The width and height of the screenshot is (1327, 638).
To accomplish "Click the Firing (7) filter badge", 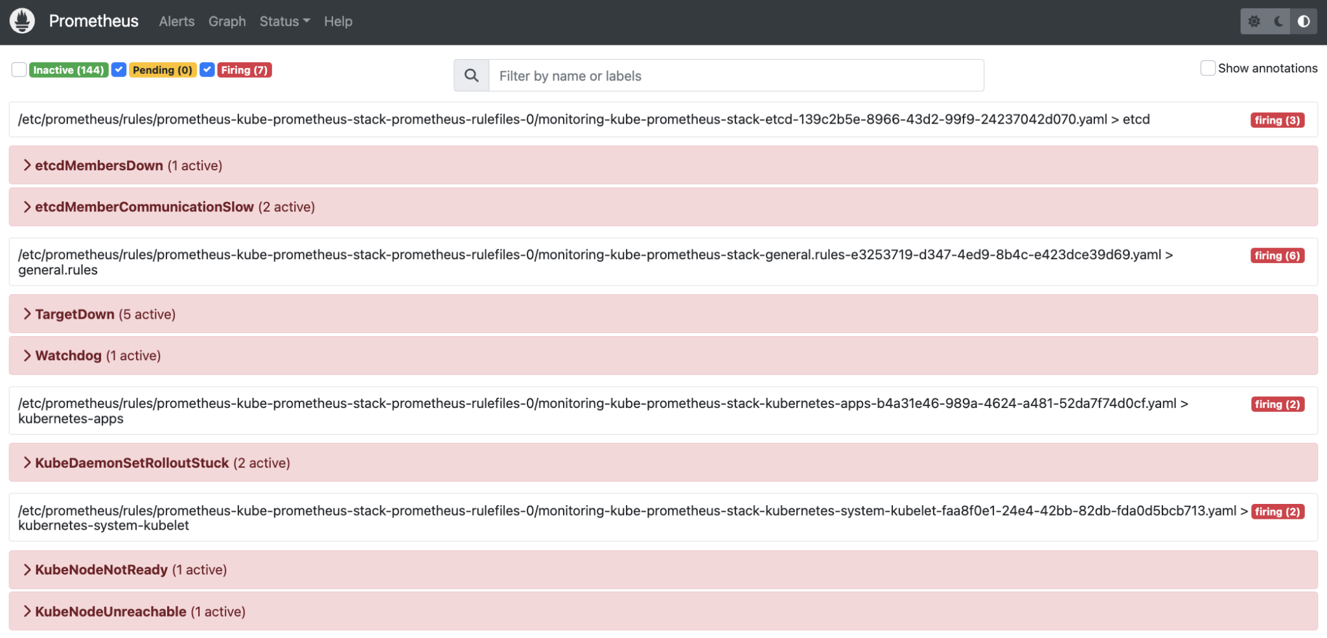I will tap(245, 69).
